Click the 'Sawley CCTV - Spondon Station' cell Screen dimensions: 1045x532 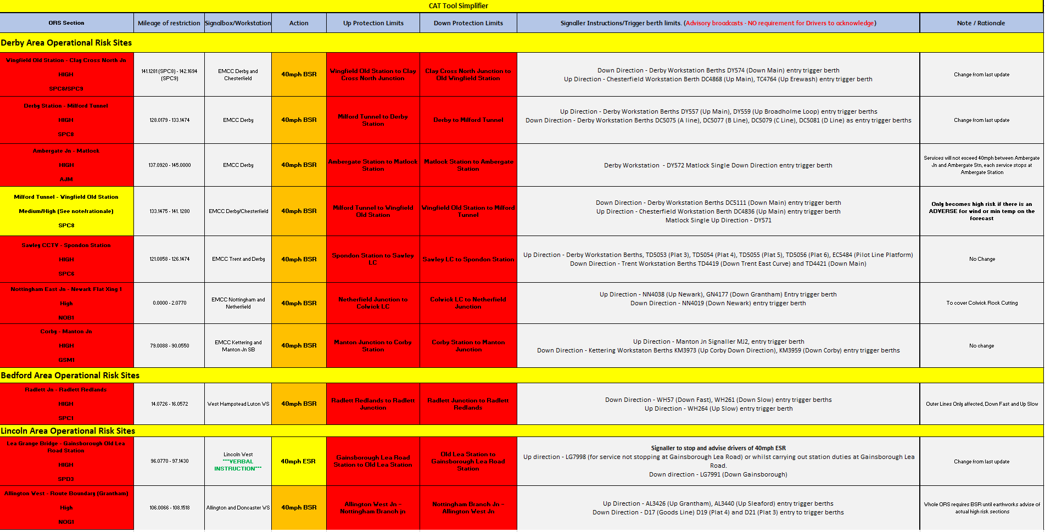click(66, 259)
